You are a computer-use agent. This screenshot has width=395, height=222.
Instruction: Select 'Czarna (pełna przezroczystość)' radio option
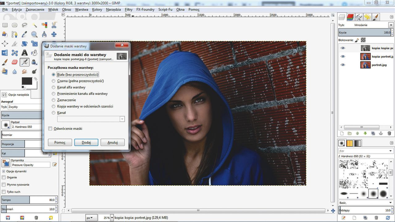pos(54,81)
